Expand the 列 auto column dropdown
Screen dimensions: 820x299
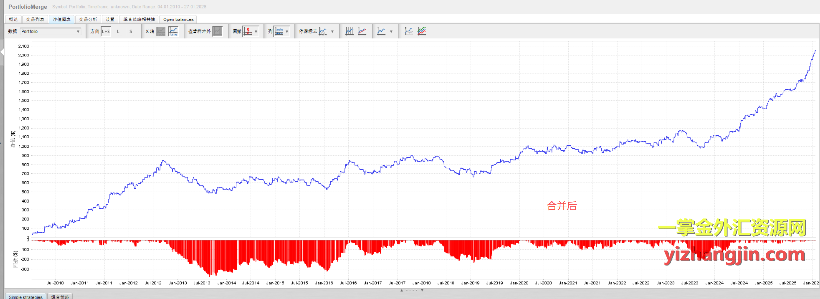click(x=287, y=31)
